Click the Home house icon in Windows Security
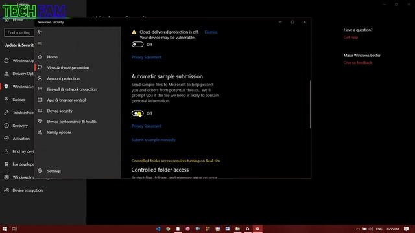Image resolution: width=415 pixels, height=233 pixels. coord(40,57)
